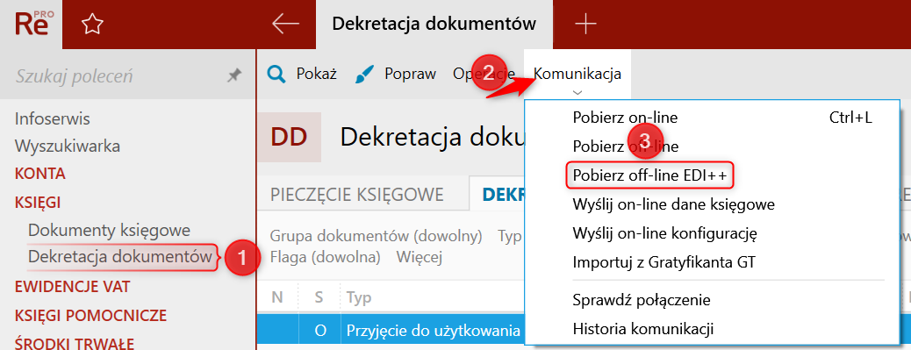Sort by the N column header

click(x=277, y=297)
